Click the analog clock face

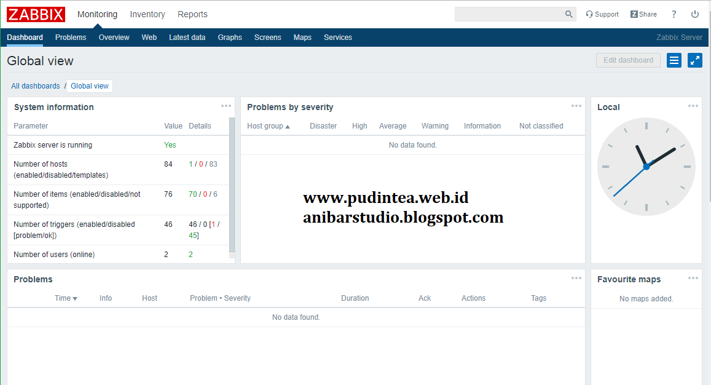(646, 167)
